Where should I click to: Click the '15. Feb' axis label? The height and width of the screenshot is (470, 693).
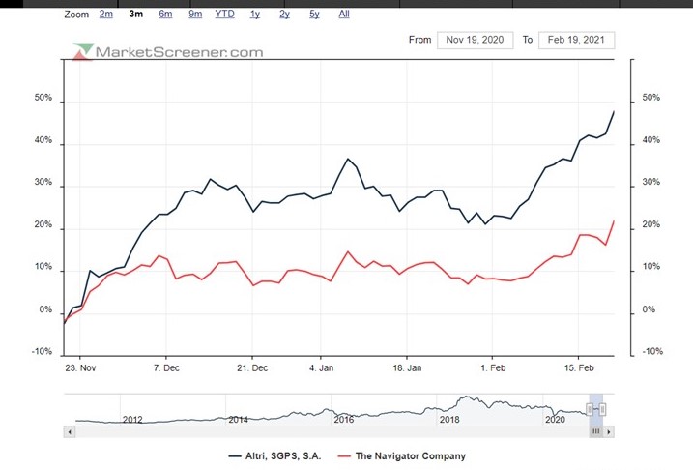(x=579, y=367)
